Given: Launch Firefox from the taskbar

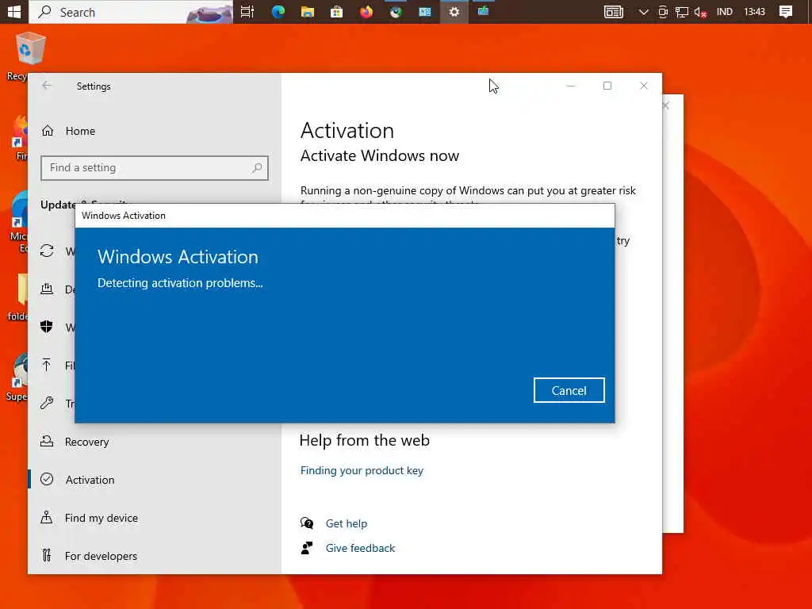Looking at the screenshot, I should tap(366, 11).
